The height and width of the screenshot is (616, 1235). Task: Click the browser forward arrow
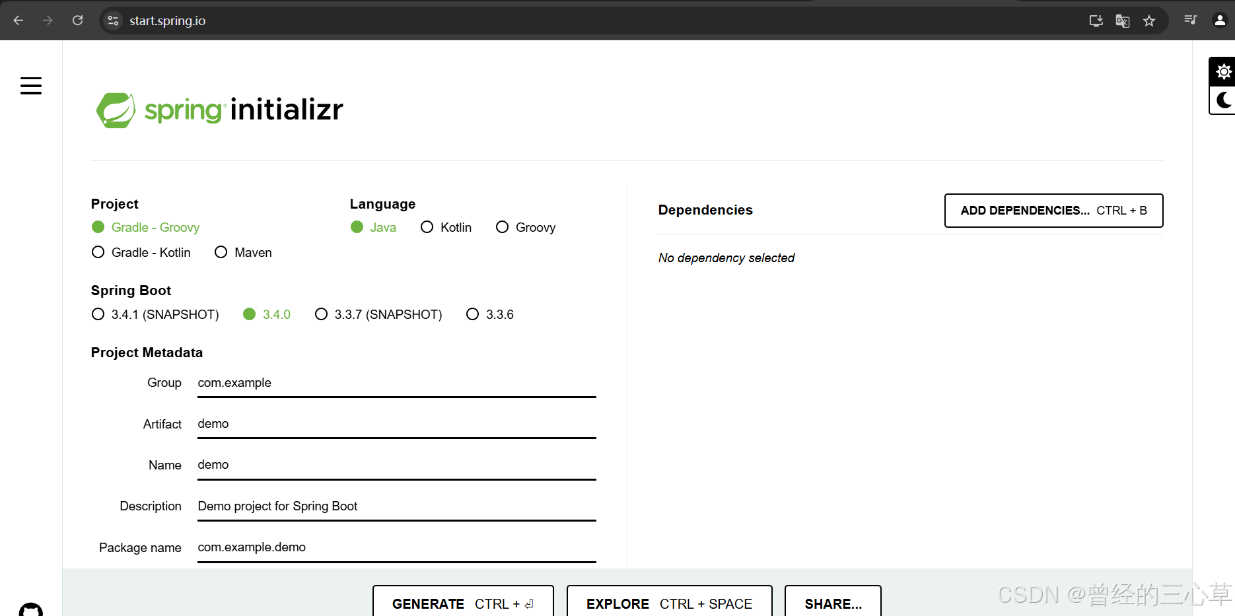pyautogui.click(x=48, y=20)
